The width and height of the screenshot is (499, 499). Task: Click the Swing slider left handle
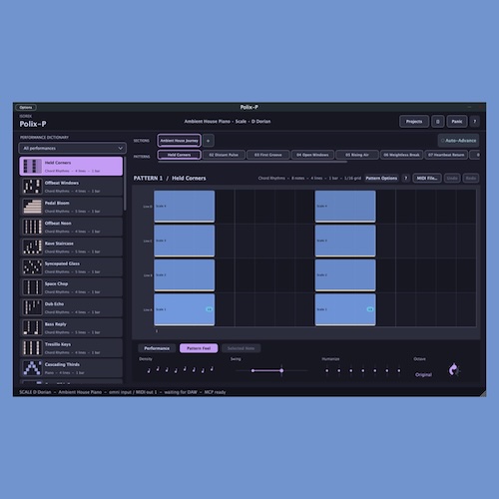(252, 370)
